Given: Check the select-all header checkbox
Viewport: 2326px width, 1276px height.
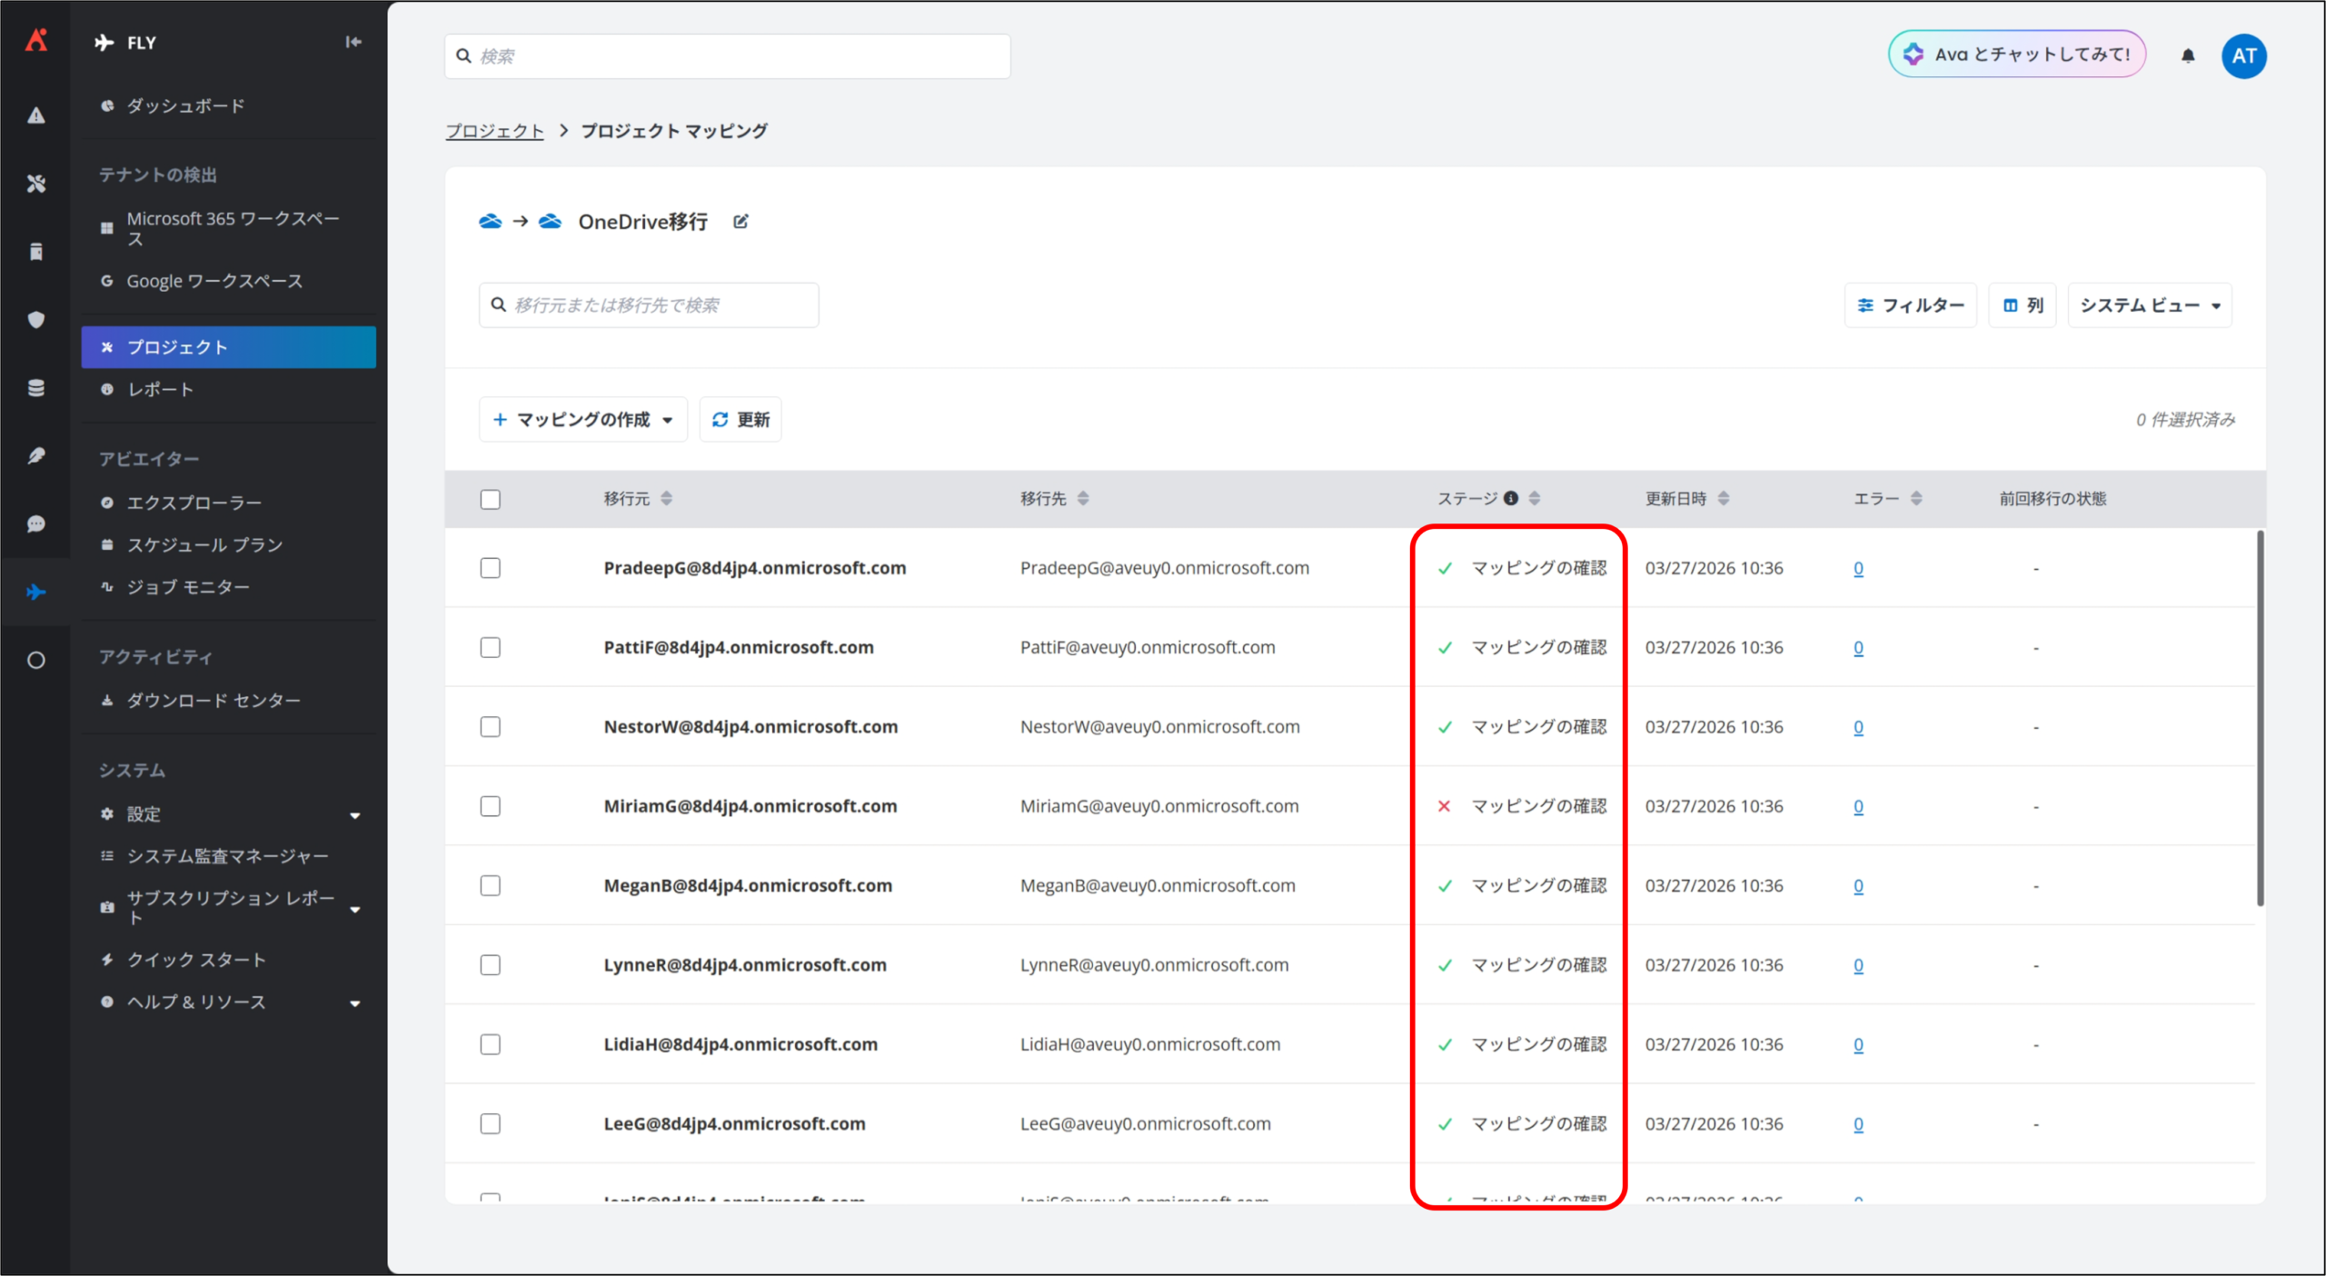Looking at the screenshot, I should click(x=491, y=499).
